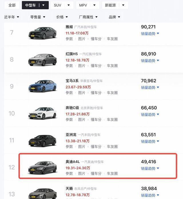The height and width of the screenshot is (199, 183).
Task: Open the 中型车 dropdown arrow
Action: tap(43, 5)
